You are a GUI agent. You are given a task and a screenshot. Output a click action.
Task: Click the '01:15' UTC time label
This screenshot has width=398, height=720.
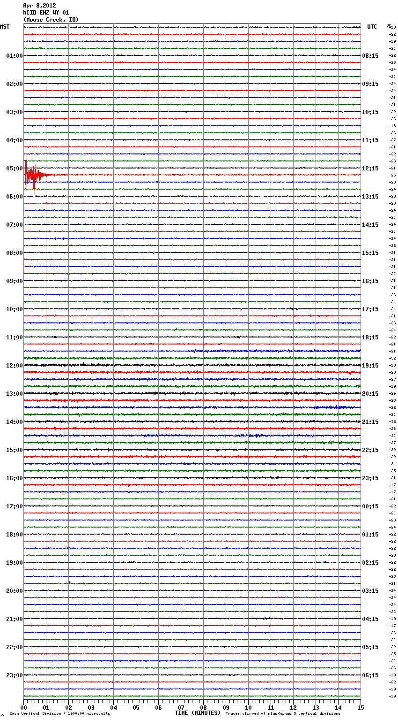coord(370,535)
